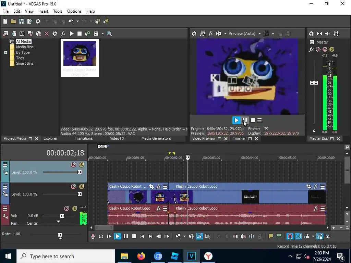Click the playhead cursor marker on timeline ruler
The width and height of the screenshot is (351, 263).
pos(187,158)
